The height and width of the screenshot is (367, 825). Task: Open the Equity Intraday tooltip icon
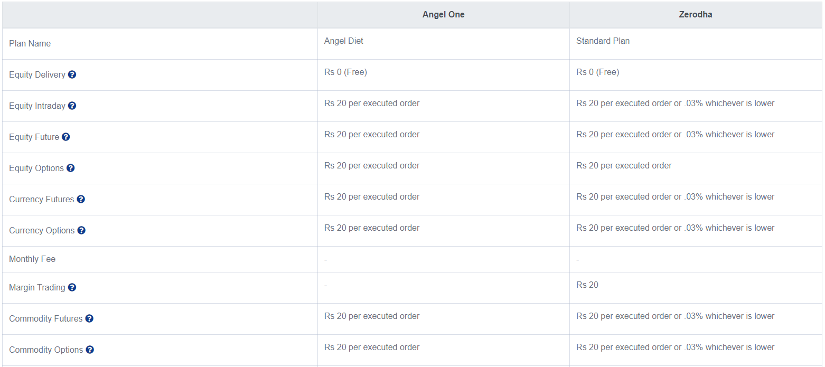[x=72, y=106]
